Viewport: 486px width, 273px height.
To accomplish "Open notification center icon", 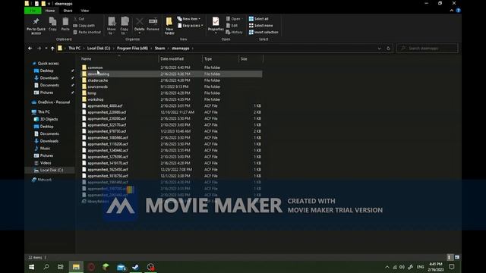I will point(452,267).
